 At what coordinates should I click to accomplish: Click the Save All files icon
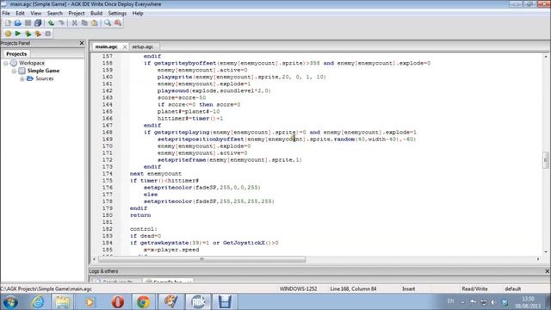coord(38,23)
